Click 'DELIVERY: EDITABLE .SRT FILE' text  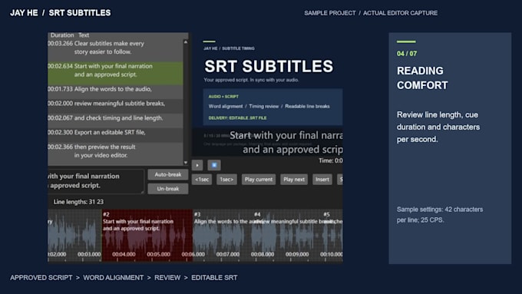point(237,118)
